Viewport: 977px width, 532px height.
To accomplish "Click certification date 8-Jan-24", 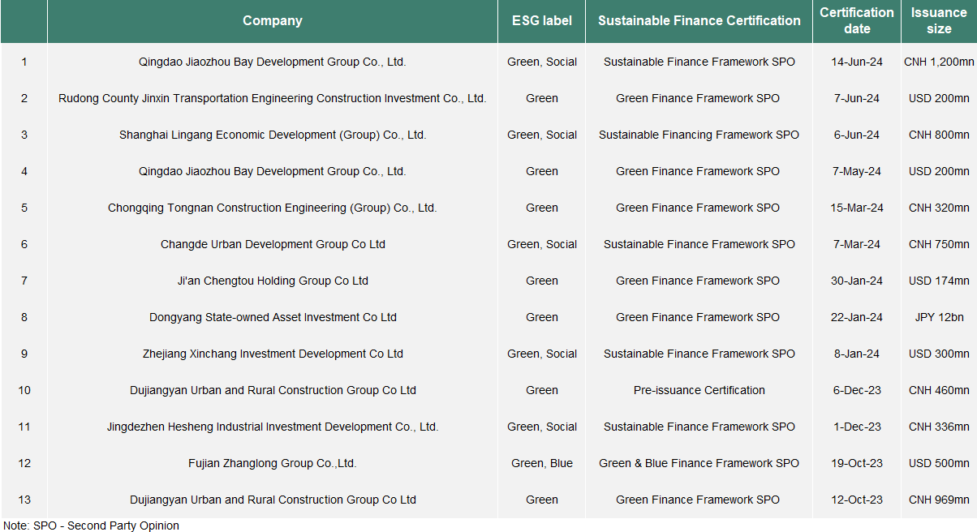I will click(857, 354).
